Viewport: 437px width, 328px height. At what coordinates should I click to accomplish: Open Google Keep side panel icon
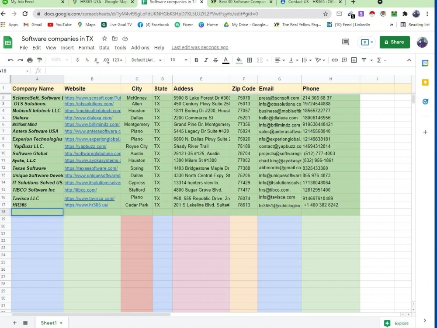pos(425,82)
